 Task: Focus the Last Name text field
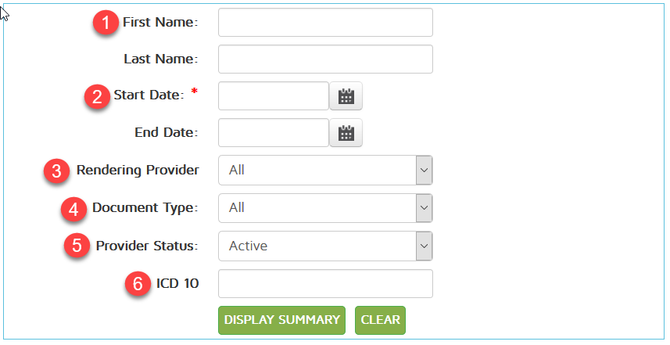tap(325, 59)
